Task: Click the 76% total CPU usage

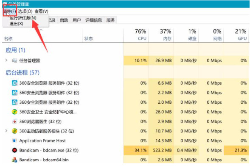Action: click(140, 31)
